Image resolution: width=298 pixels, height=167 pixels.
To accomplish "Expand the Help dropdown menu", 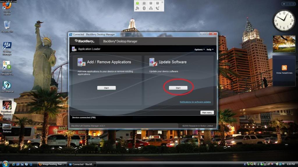I will point(210,49).
